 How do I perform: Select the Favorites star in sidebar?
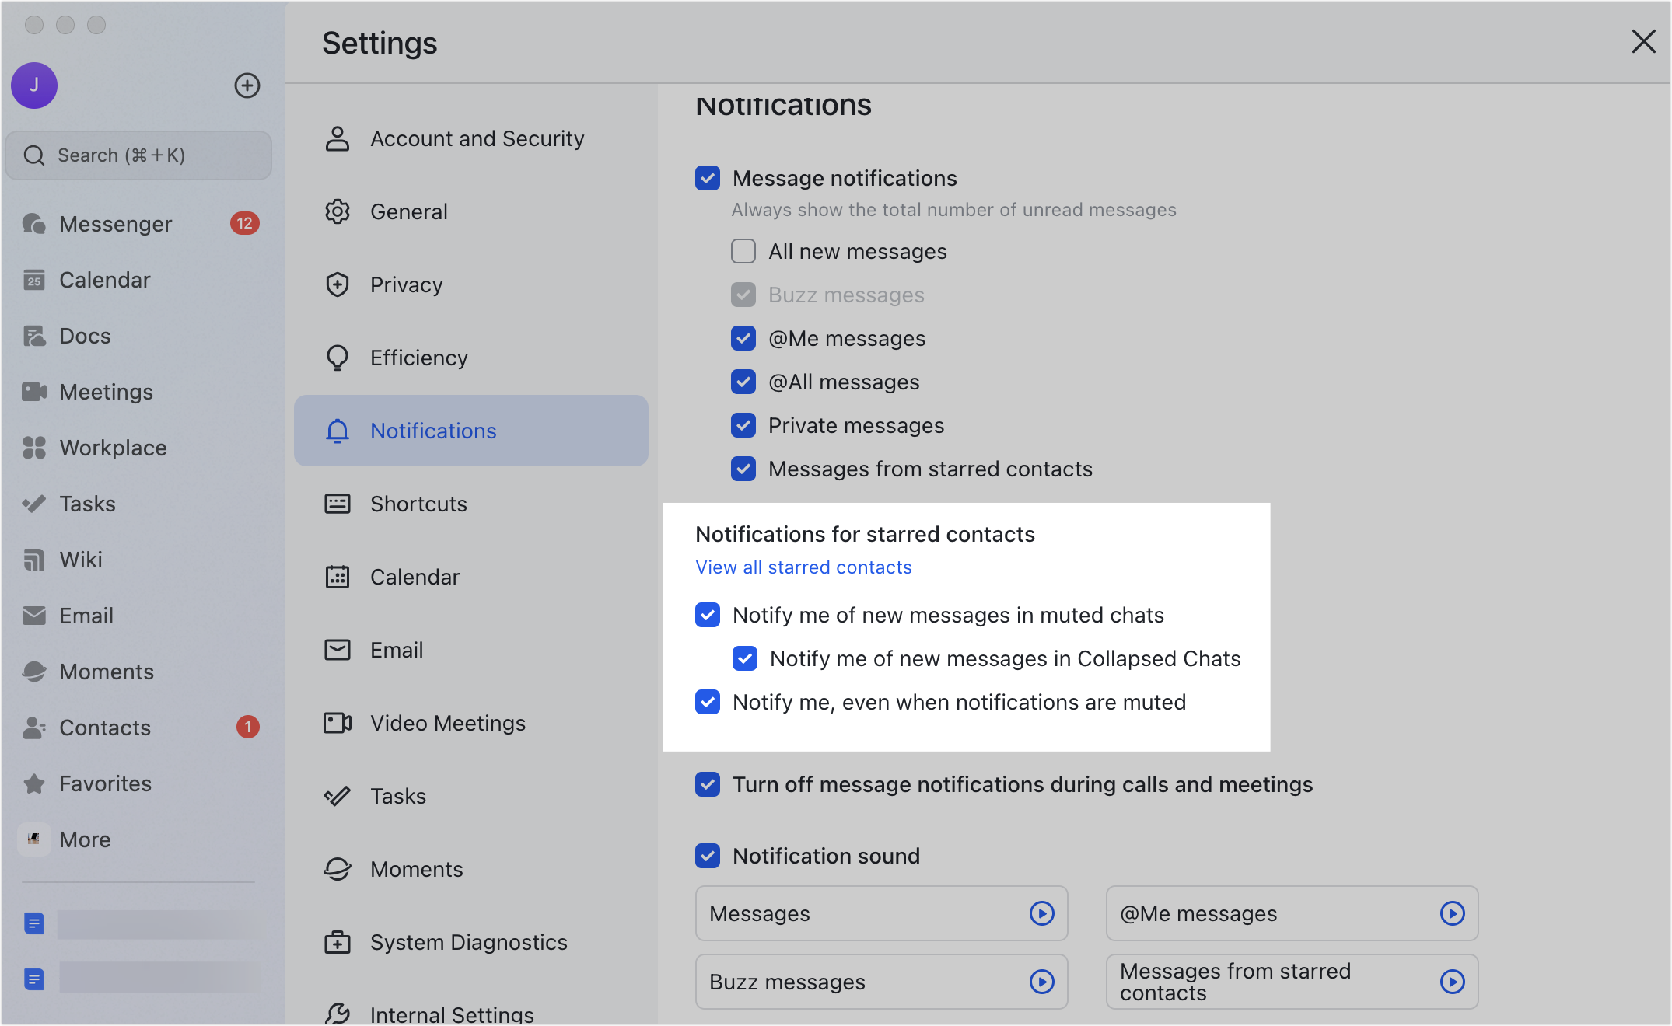[105, 783]
